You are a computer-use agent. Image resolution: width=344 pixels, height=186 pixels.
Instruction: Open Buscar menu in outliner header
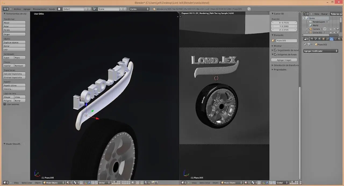point(324,14)
